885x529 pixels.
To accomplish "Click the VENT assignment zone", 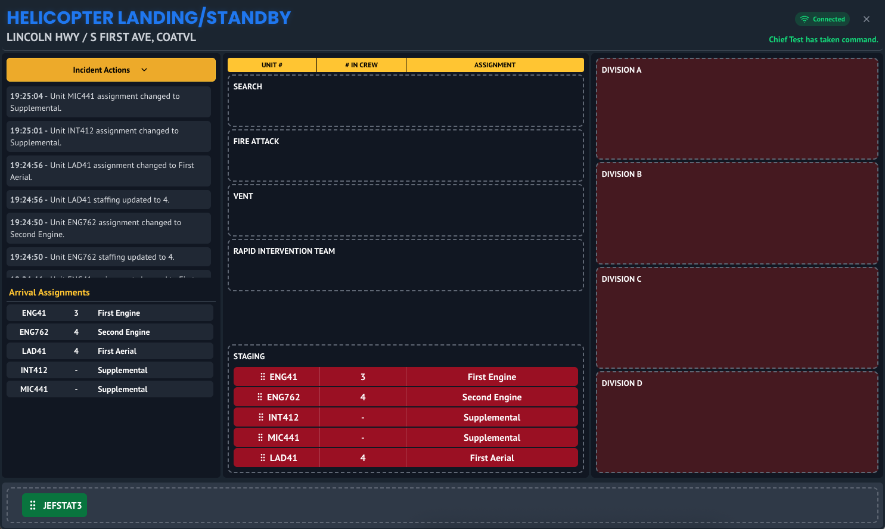I will [x=406, y=210].
